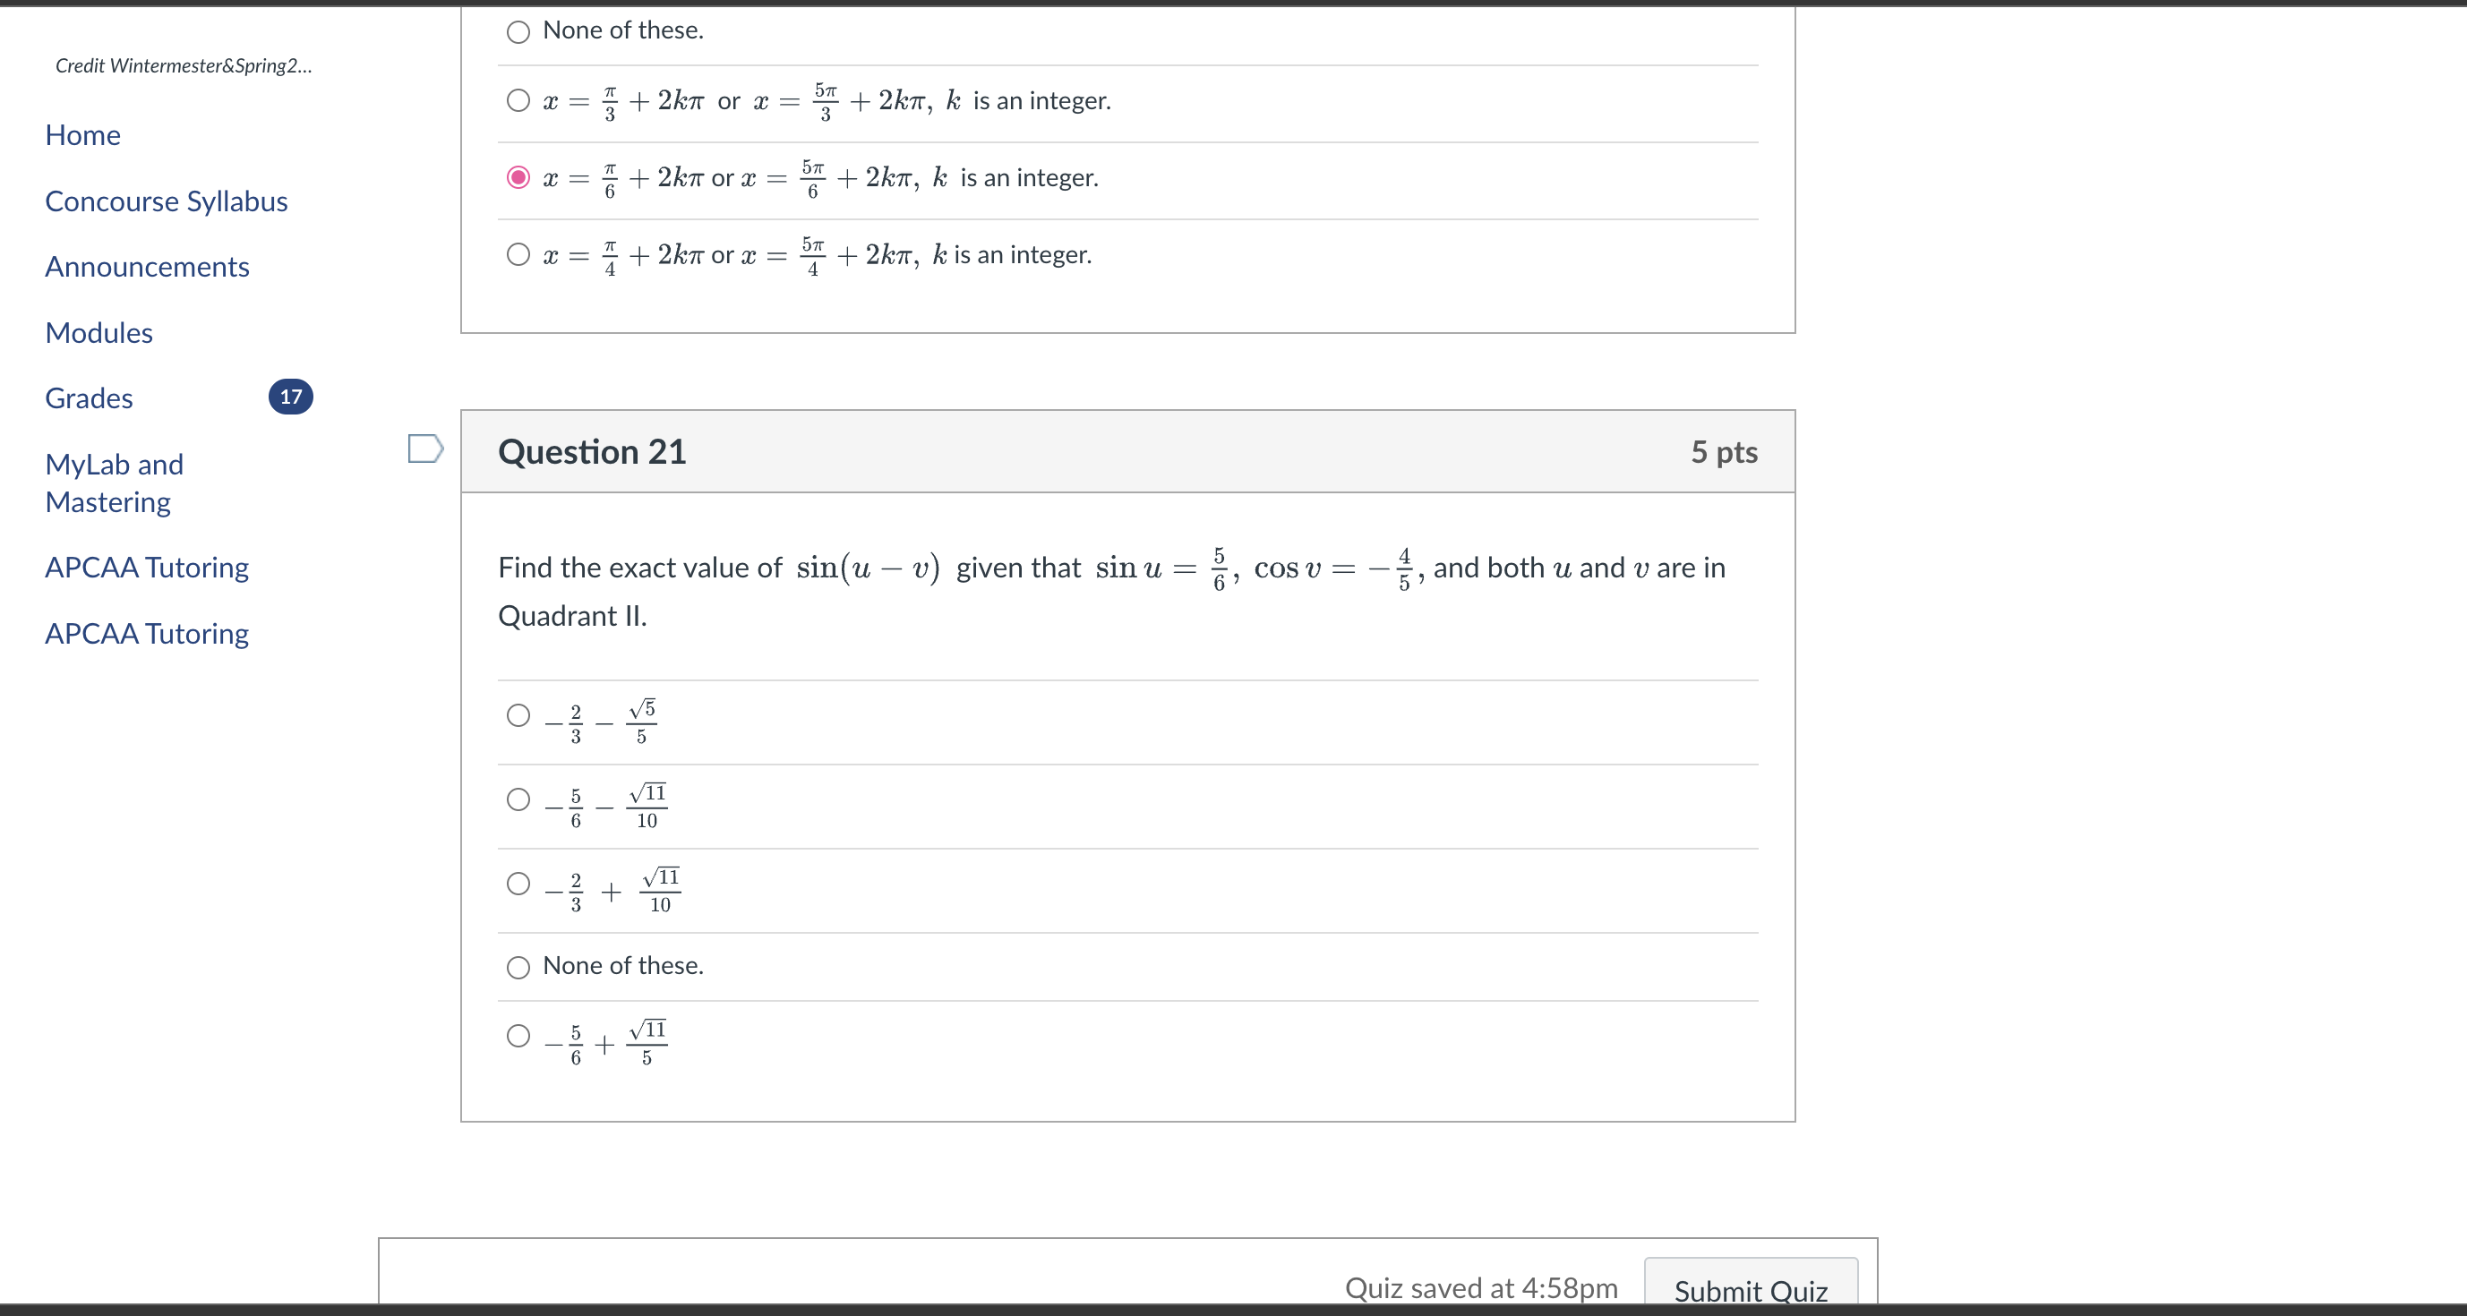This screenshot has height=1316, width=2467.
Task: Verify selected answer x = π/6 + 2kπ
Action: tap(518, 177)
